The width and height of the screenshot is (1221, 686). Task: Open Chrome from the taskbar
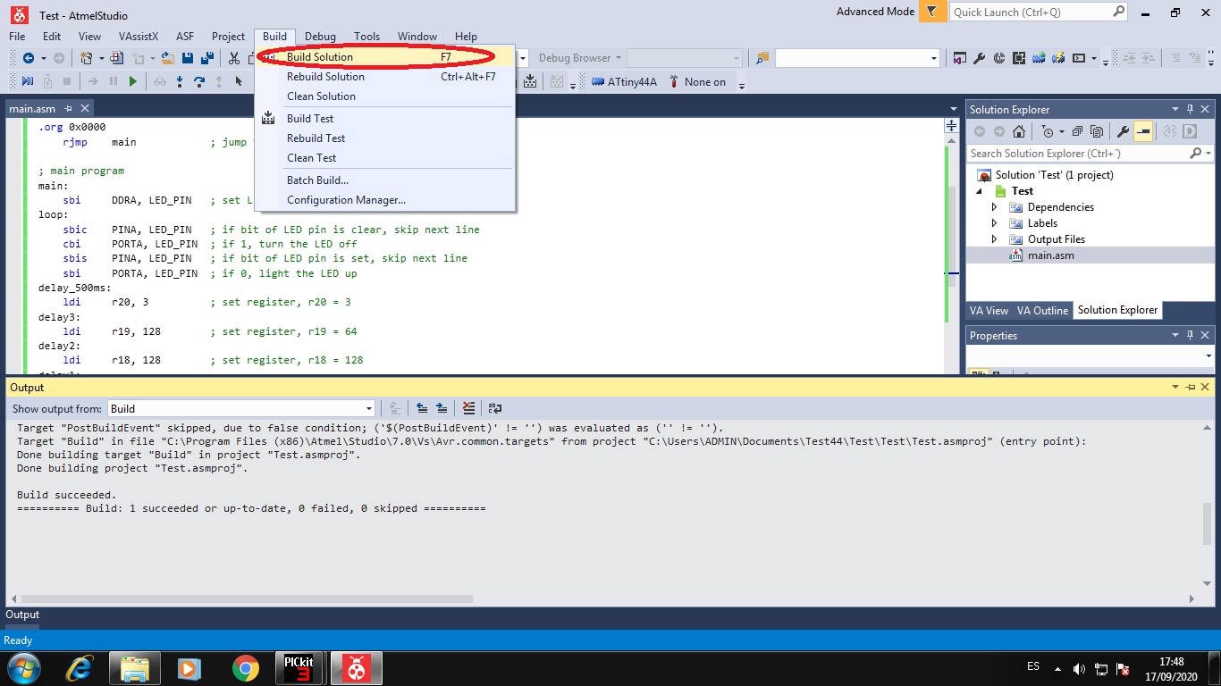(x=245, y=668)
